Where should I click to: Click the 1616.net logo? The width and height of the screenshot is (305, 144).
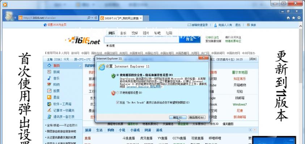[x=82, y=40]
